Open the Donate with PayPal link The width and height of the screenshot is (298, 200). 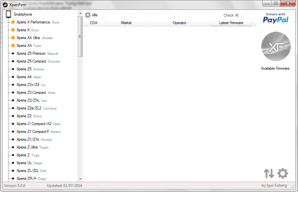pyautogui.click(x=276, y=18)
